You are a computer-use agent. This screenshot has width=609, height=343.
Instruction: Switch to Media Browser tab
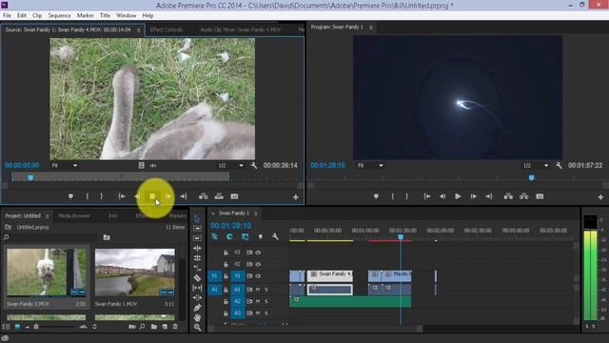74,216
